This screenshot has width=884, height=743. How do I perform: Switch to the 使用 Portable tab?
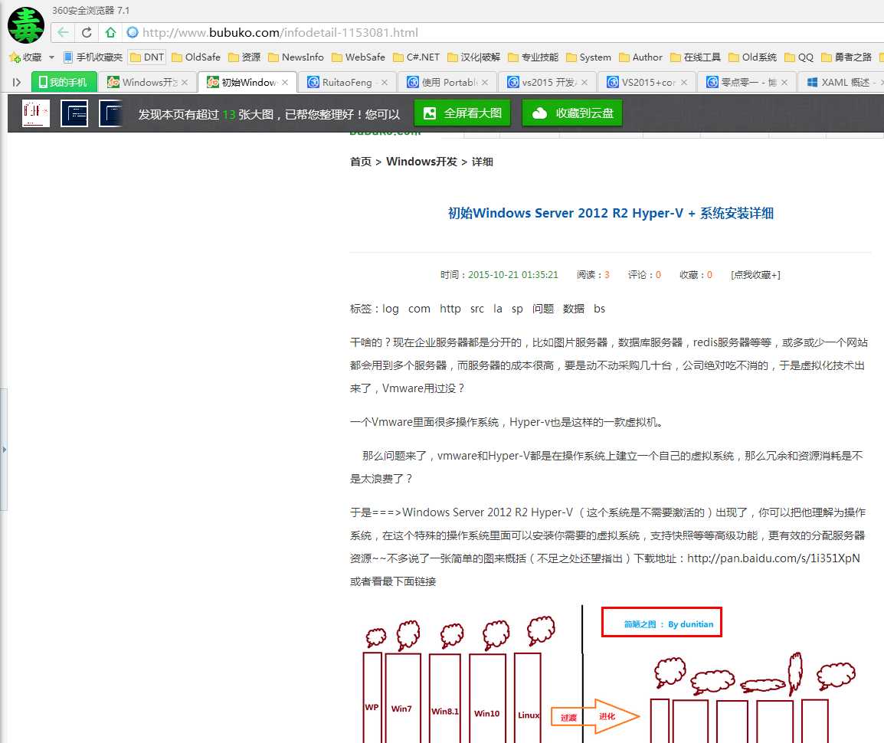(447, 82)
